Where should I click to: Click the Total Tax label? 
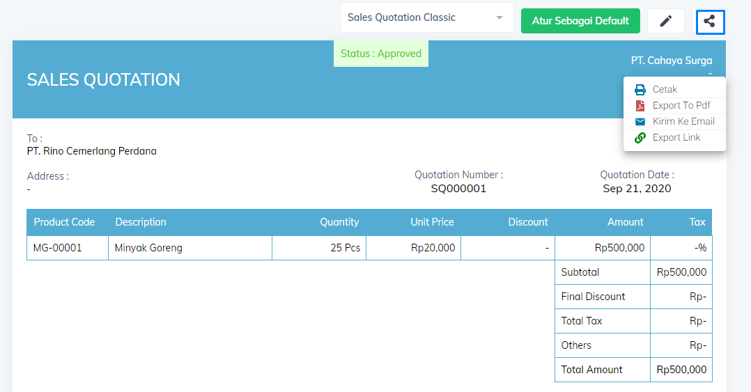(x=582, y=321)
